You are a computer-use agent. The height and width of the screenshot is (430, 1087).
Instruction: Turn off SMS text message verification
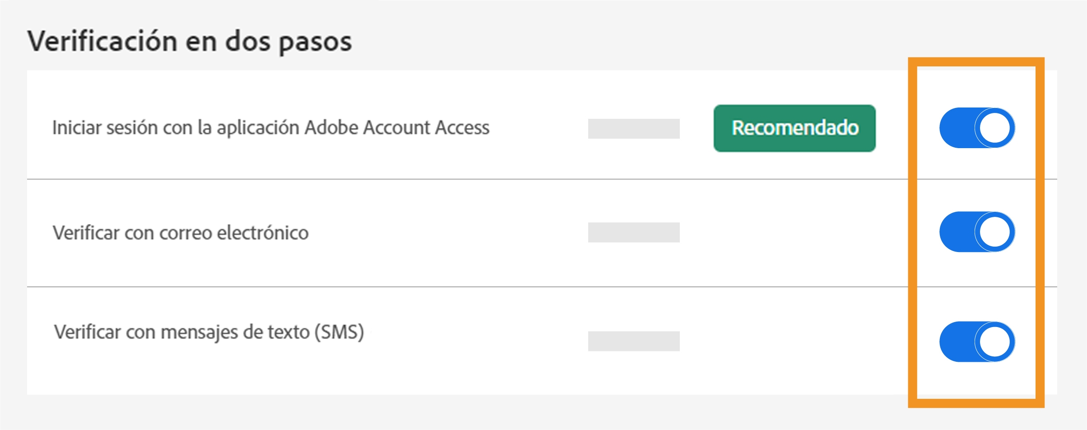coord(977,342)
